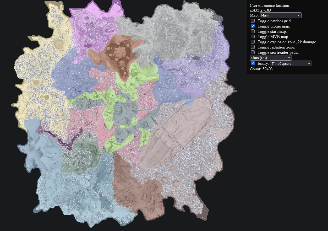The image size is (328, 231).
Task: Enable the Toggle start map checkbox
Action: [253, 31]
